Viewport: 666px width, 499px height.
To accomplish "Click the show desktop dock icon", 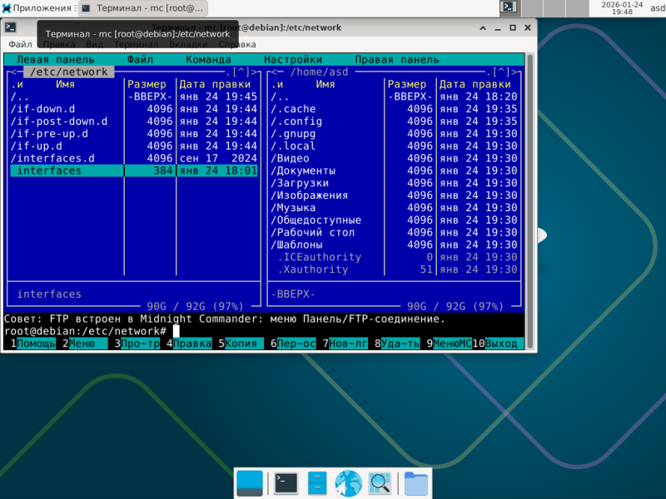I will point(249,483).
